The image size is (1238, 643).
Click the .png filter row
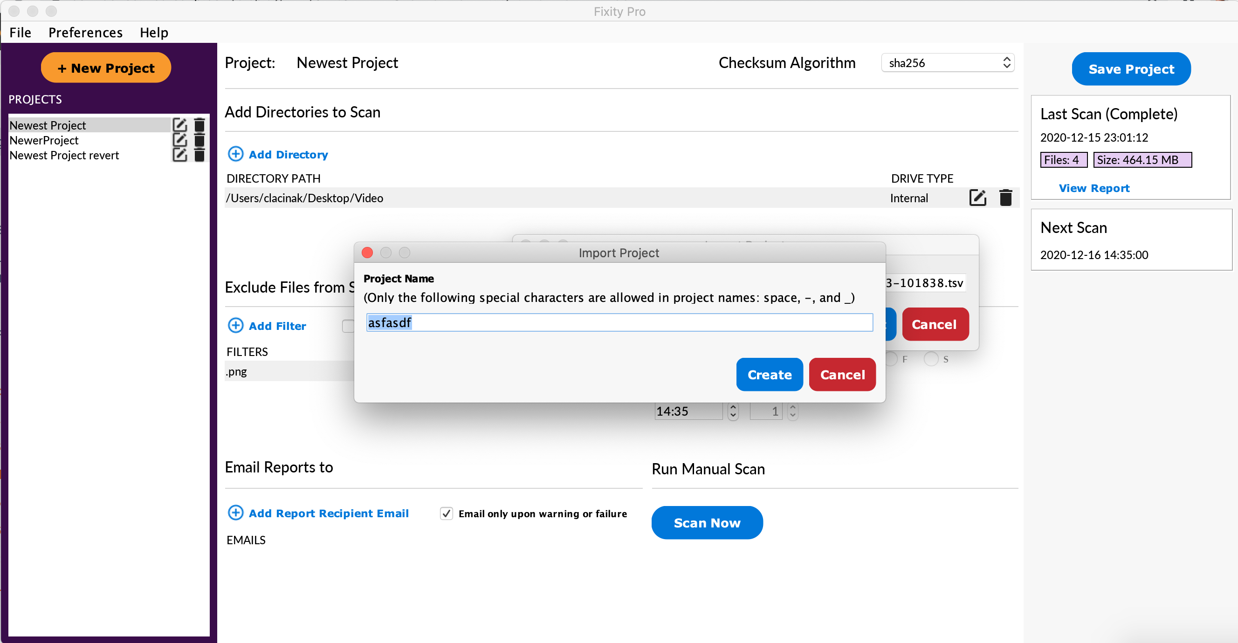coord(289,371)
